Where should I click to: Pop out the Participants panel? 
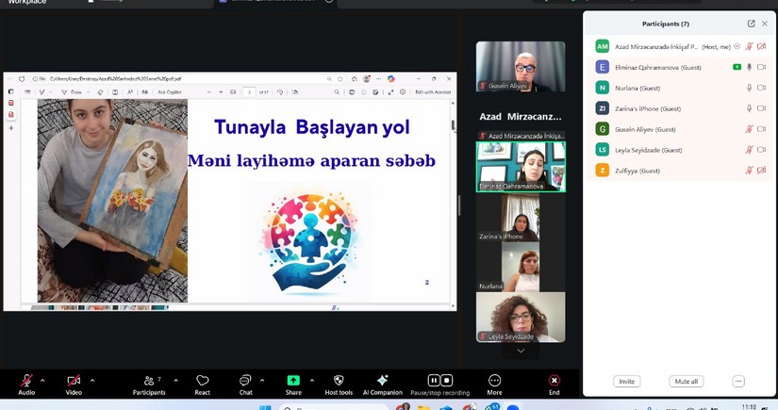[752, 24]
